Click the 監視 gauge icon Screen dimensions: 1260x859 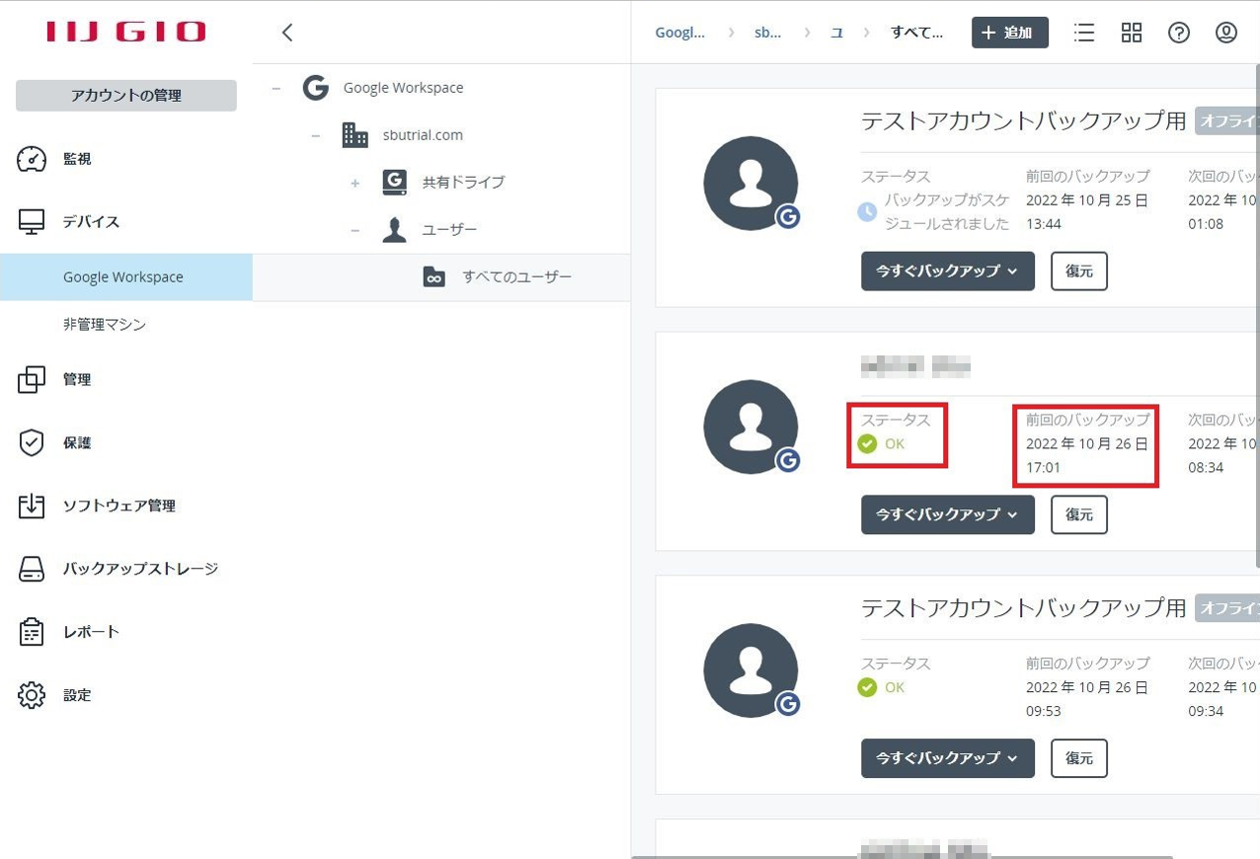tap(32, 159)
